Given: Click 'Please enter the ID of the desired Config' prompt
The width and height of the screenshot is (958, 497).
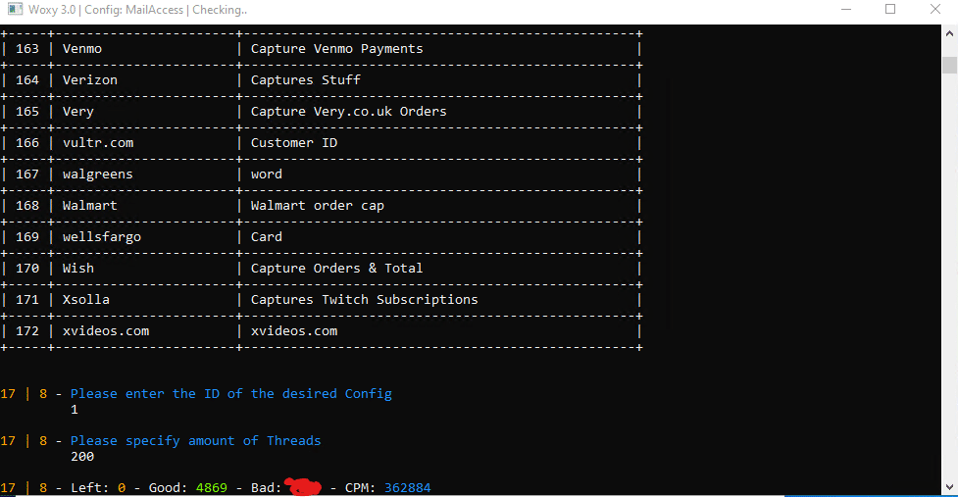Looking at the screenshot, I should (231, 394).
